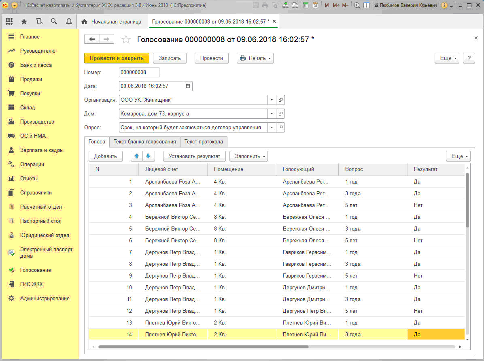Go to Начальная страница home icon

pos(84,21)
